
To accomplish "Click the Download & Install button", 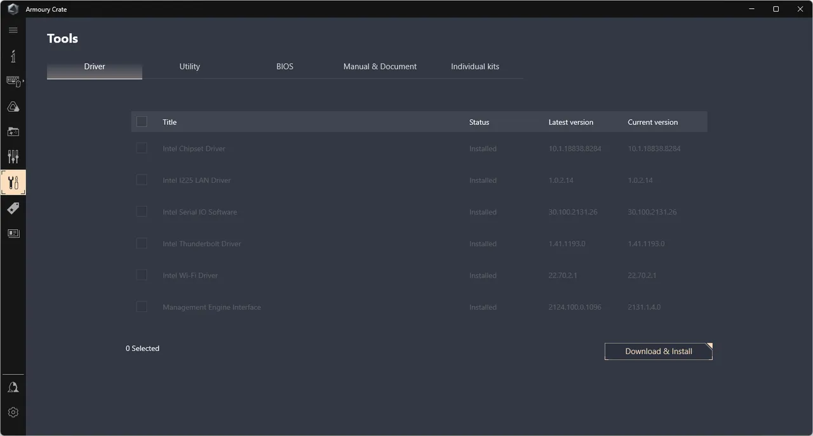I will 659,352.
